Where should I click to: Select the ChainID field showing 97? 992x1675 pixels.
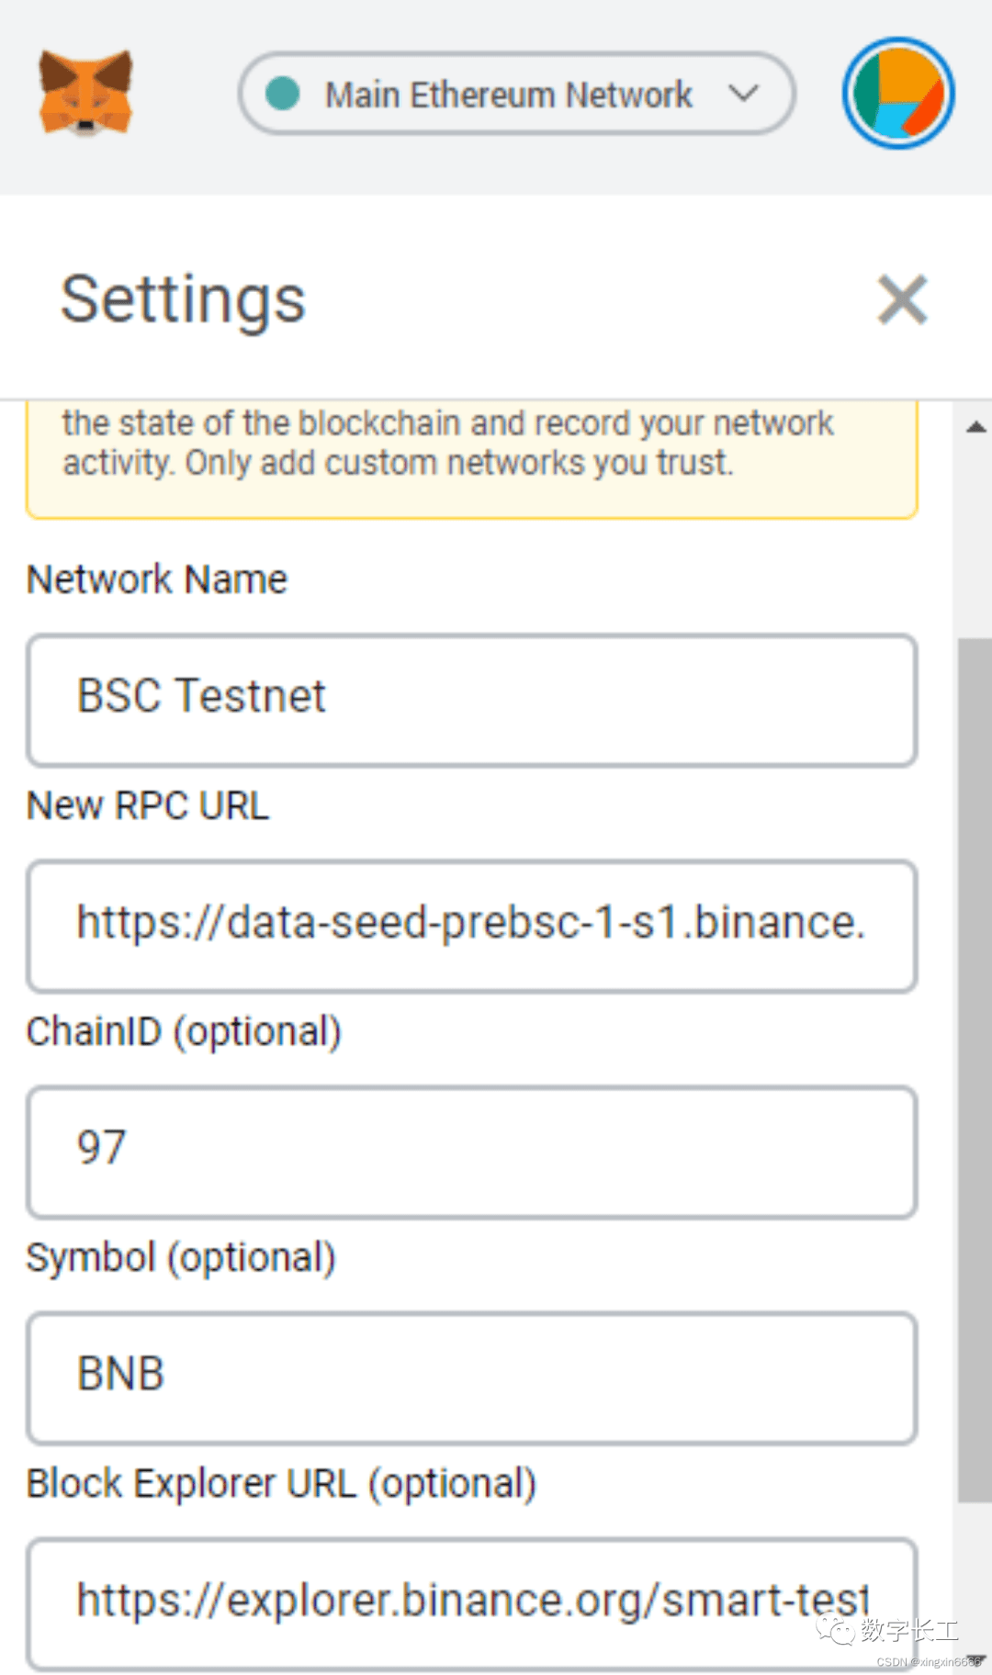(472, 1152)
